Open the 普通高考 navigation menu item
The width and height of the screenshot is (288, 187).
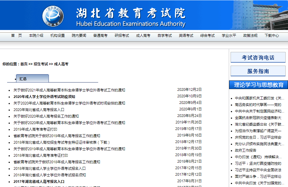click(x=100, y=35)
